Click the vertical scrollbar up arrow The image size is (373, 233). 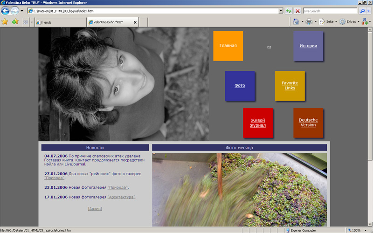click(x=370, y=30)
